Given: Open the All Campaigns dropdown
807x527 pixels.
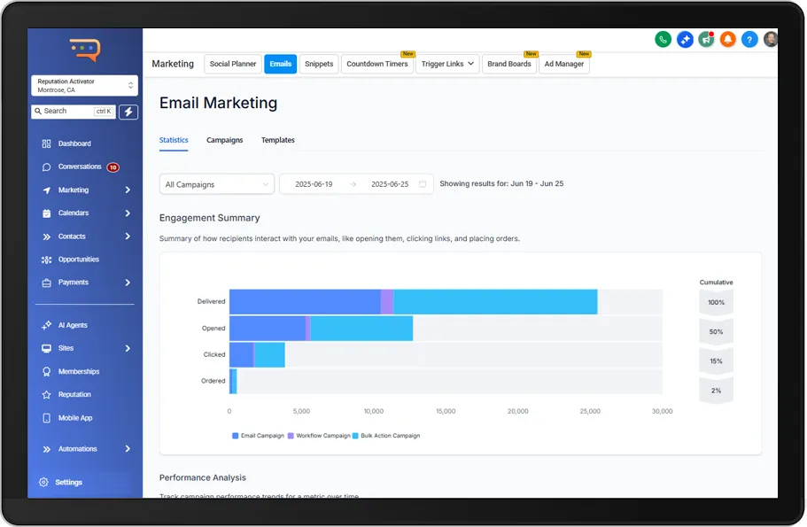Looking at the screenshot, I should tap(217, 184).
